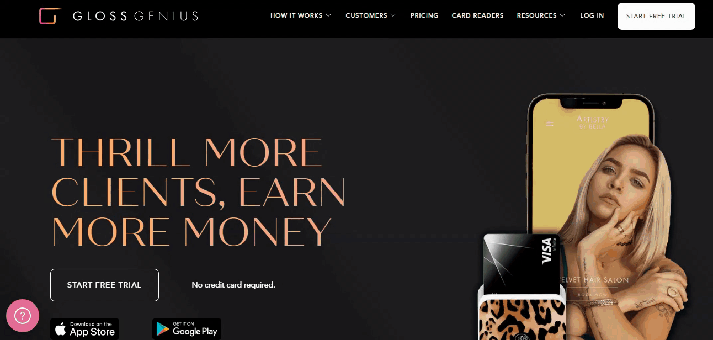Expand the Customers dropdown arrow
Image resolution: width=713 pixels, height=340 pixels.
393,15
